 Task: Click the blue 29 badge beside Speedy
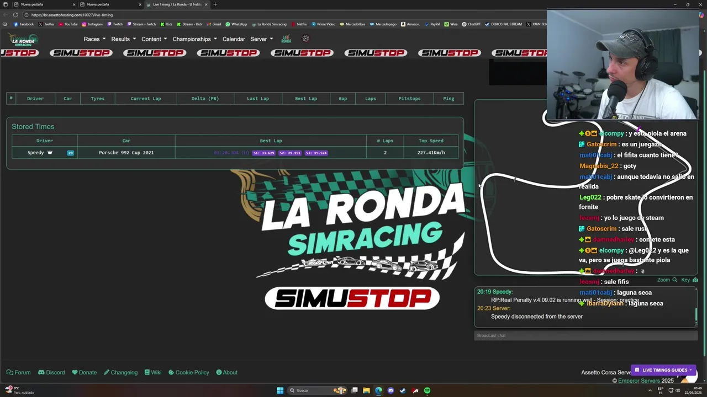70,153
